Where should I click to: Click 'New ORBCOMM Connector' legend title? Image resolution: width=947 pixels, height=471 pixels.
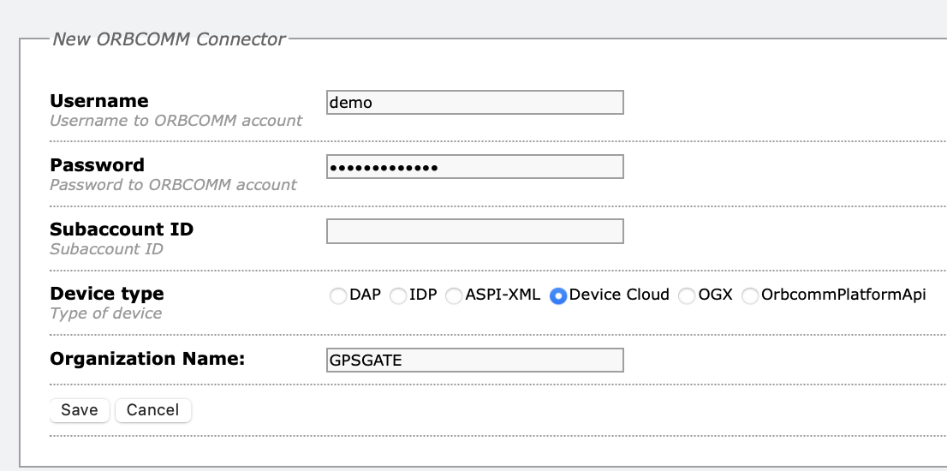click(x=169, y=39)
